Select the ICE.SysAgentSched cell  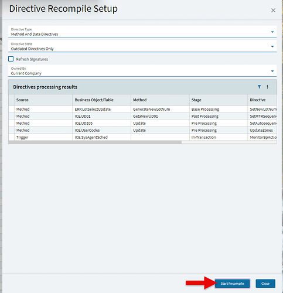pyautogui.click(x=101, y=137)
